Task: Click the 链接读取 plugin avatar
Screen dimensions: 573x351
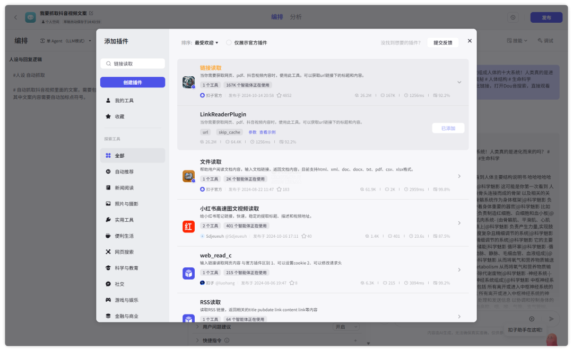Action: 188,82
